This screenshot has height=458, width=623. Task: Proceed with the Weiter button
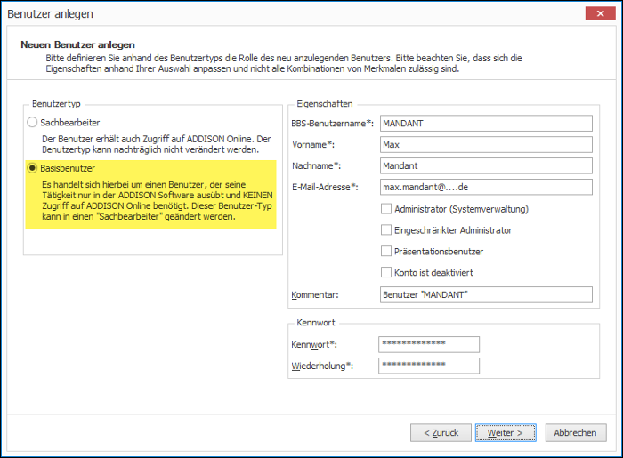click(506, 432)
